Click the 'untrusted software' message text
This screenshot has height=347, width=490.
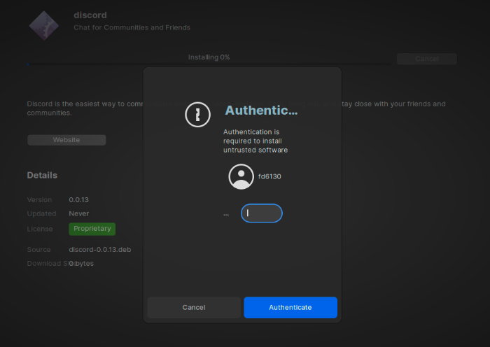point(255,150)
